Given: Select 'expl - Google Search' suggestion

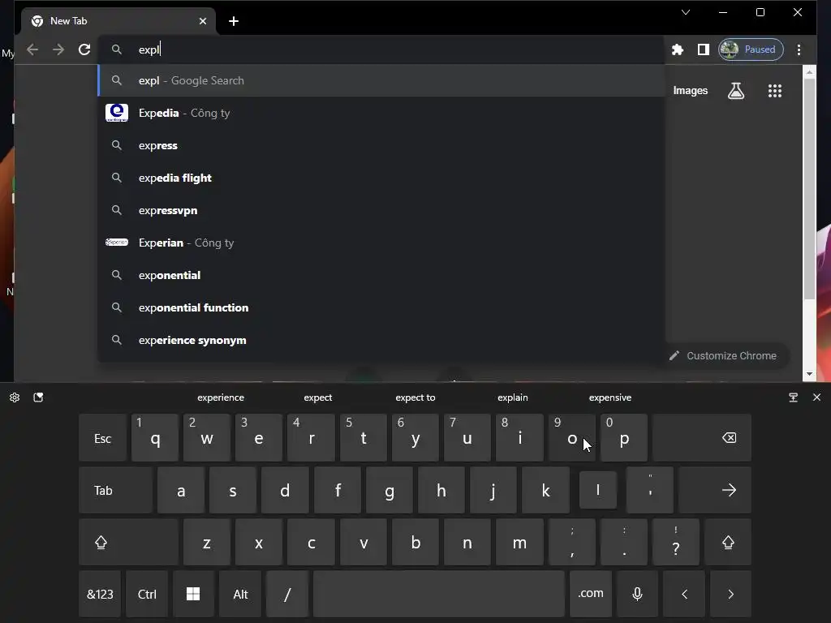Looking at the screenshot, I should pyautogui.click(x=381, y=80).
